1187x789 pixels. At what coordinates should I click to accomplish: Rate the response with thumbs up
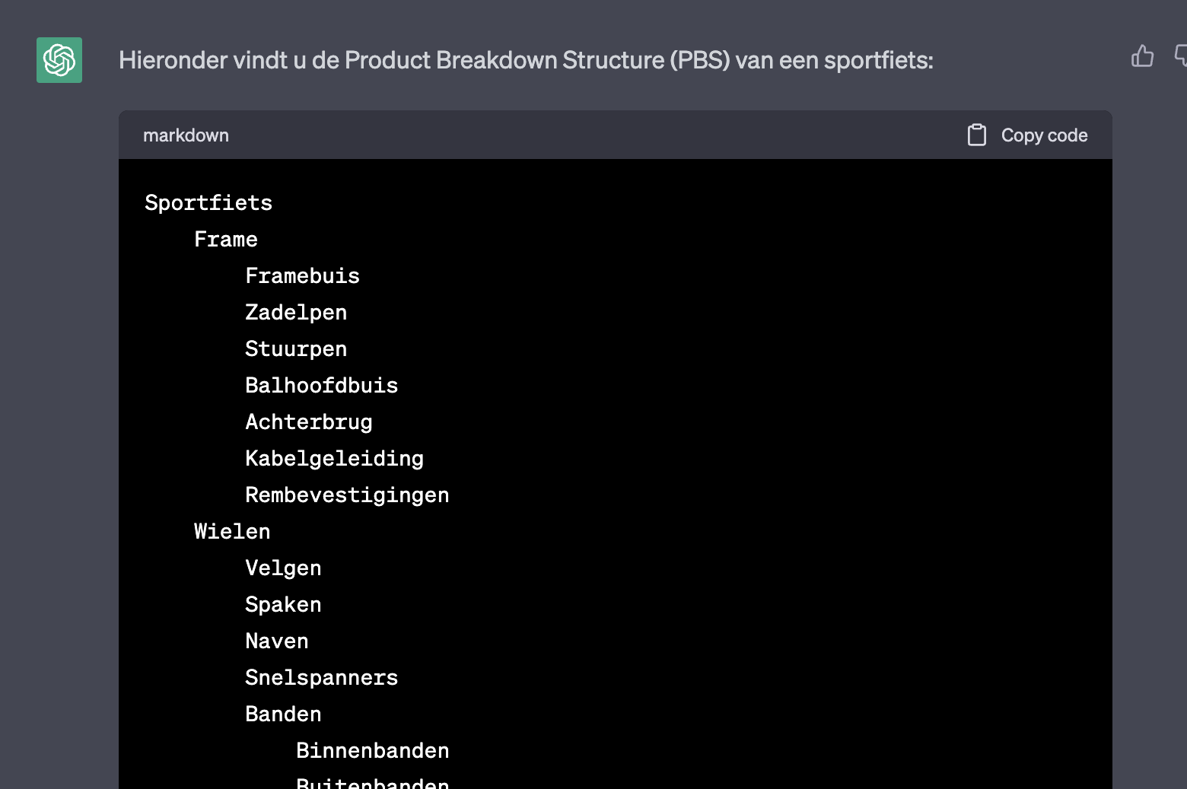tap(1142, 56)
